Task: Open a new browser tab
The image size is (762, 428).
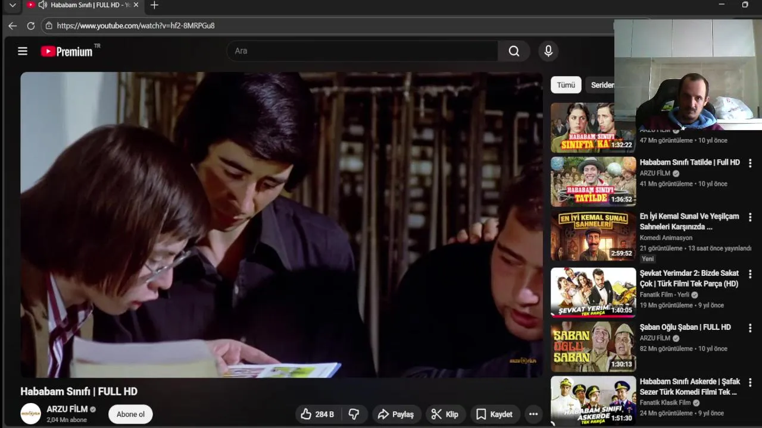Action: point(154,5)
